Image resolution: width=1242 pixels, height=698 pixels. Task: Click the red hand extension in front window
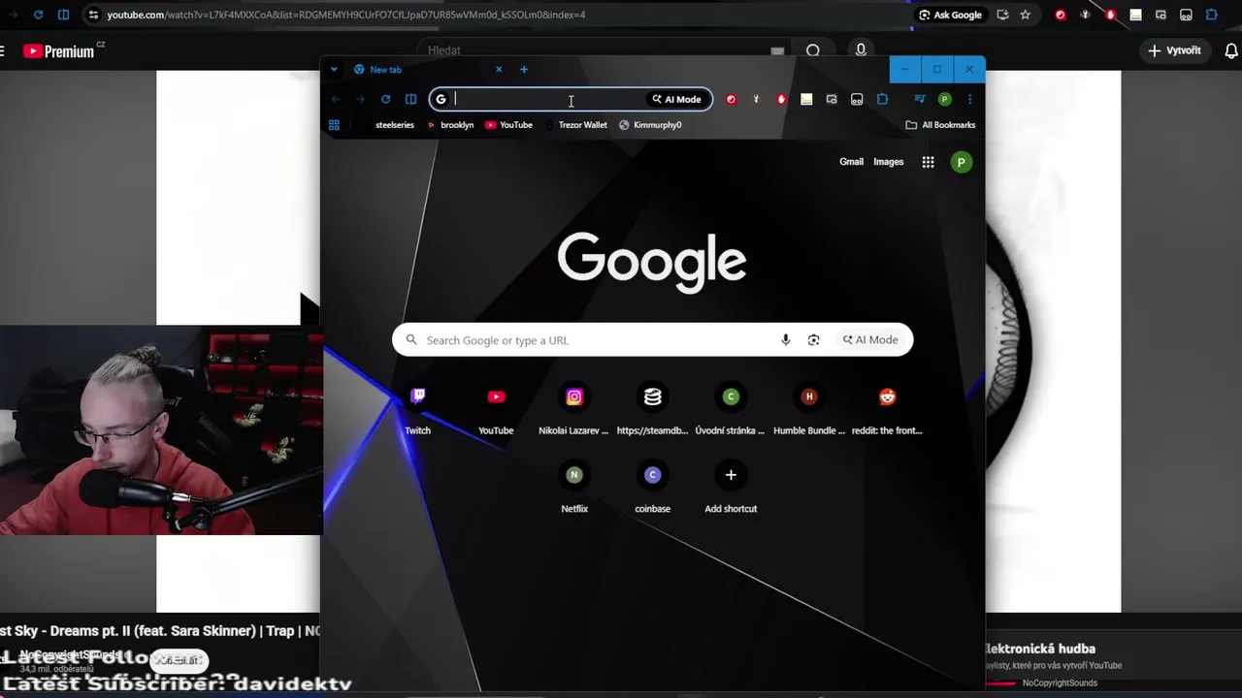tap(781, 99)
